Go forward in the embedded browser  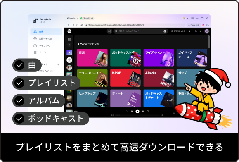[x=73, y=25]
